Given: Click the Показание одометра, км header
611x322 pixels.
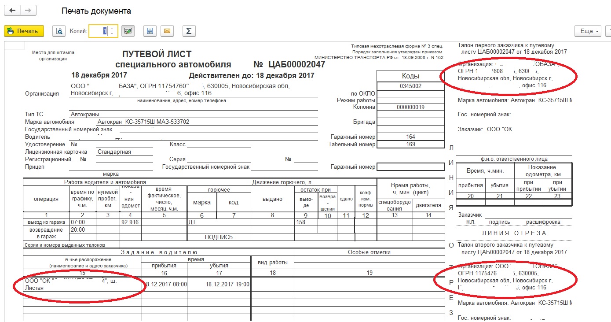Looking at the screenshot, I should (544, 170).
